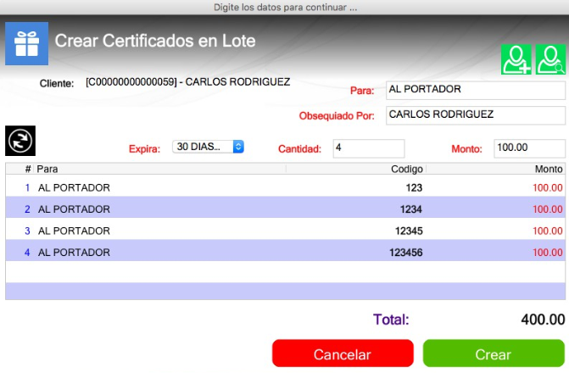The image size is (569, 373).
Task: Focus the Para input field
Action: [476, 90]
